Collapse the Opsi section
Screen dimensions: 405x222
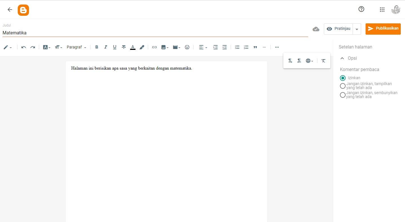[x=342, y=58]
